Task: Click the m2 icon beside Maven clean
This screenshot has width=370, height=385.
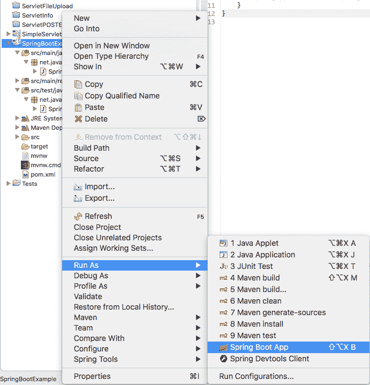Action: click(224, 301)
